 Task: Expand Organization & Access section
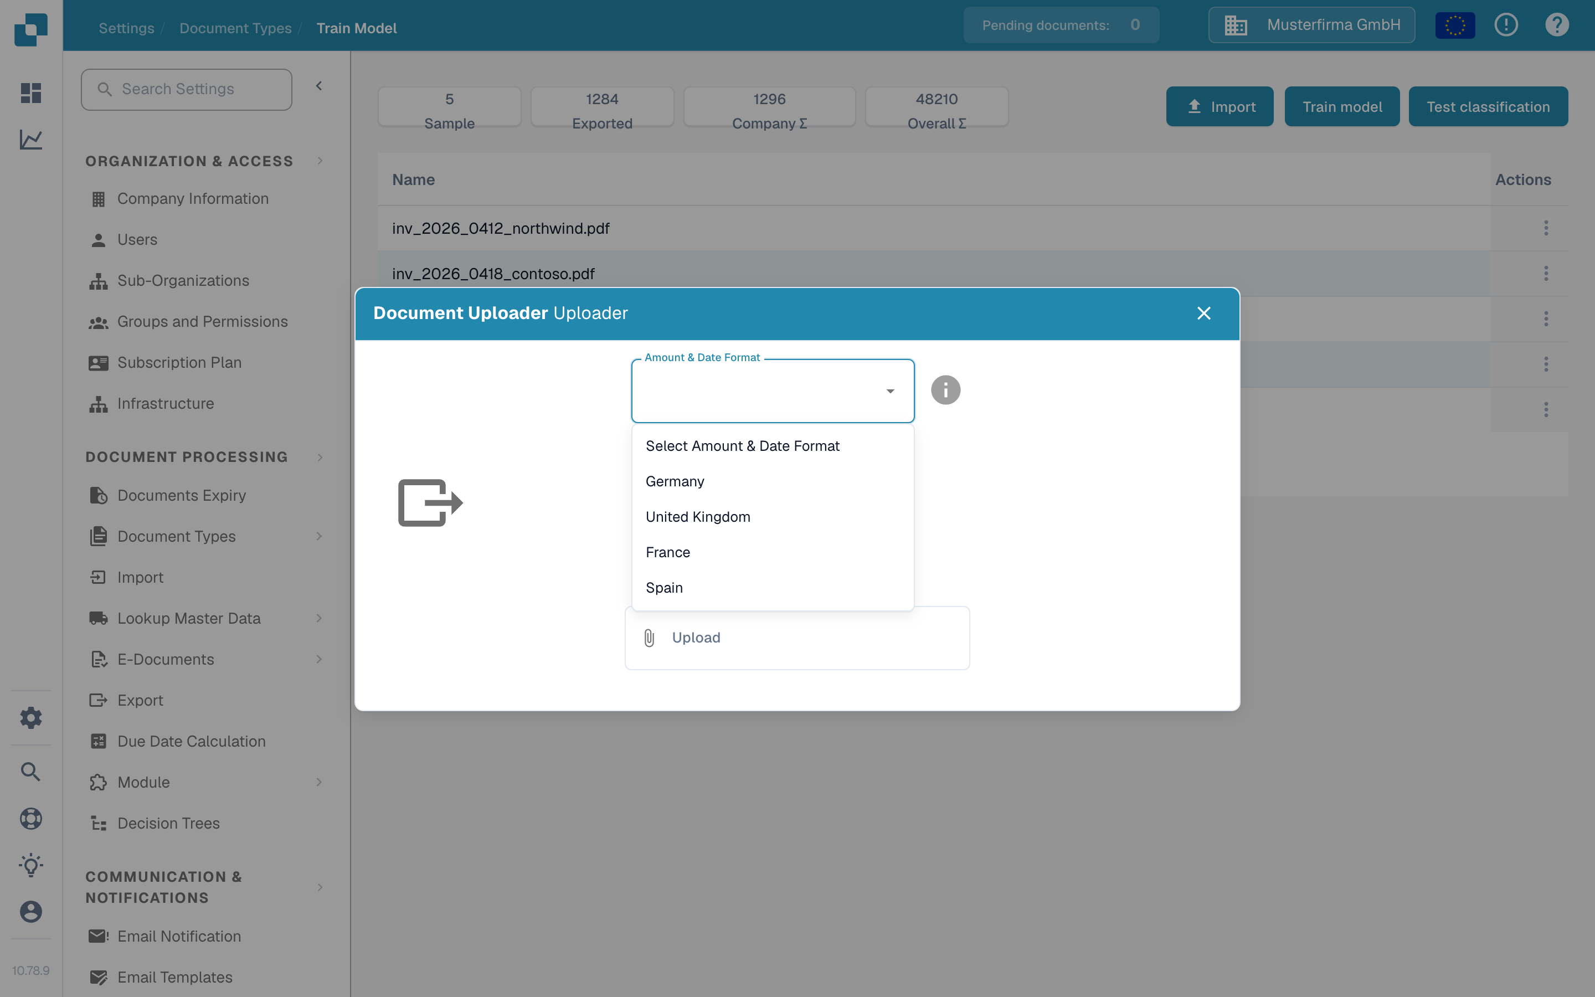320,161
